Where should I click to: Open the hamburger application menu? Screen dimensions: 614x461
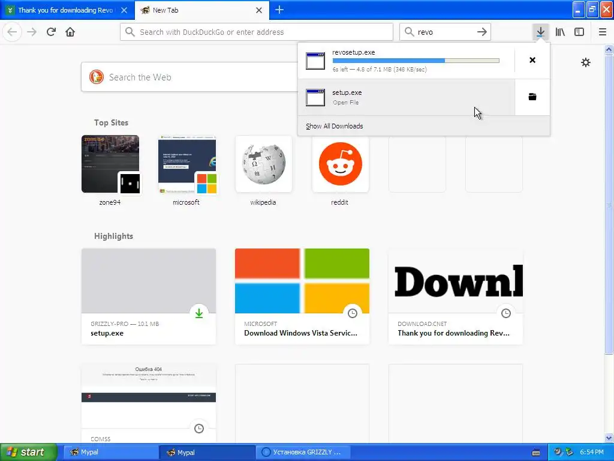coord(602,32)
